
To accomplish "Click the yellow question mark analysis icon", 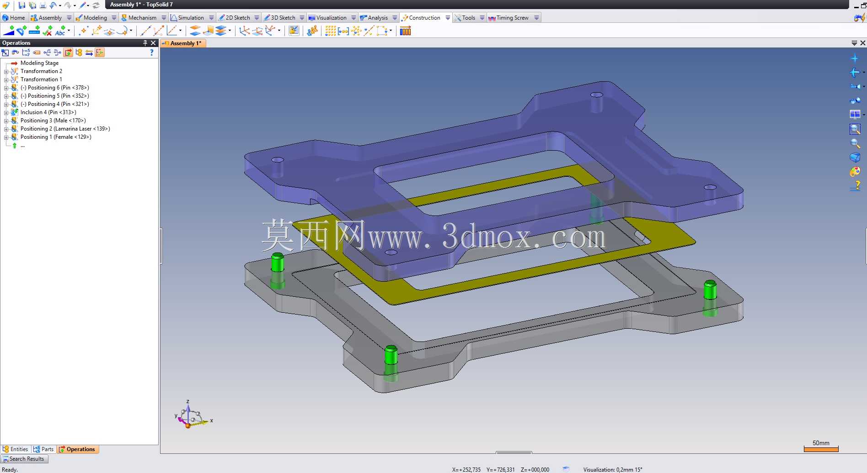I will 855,186.
